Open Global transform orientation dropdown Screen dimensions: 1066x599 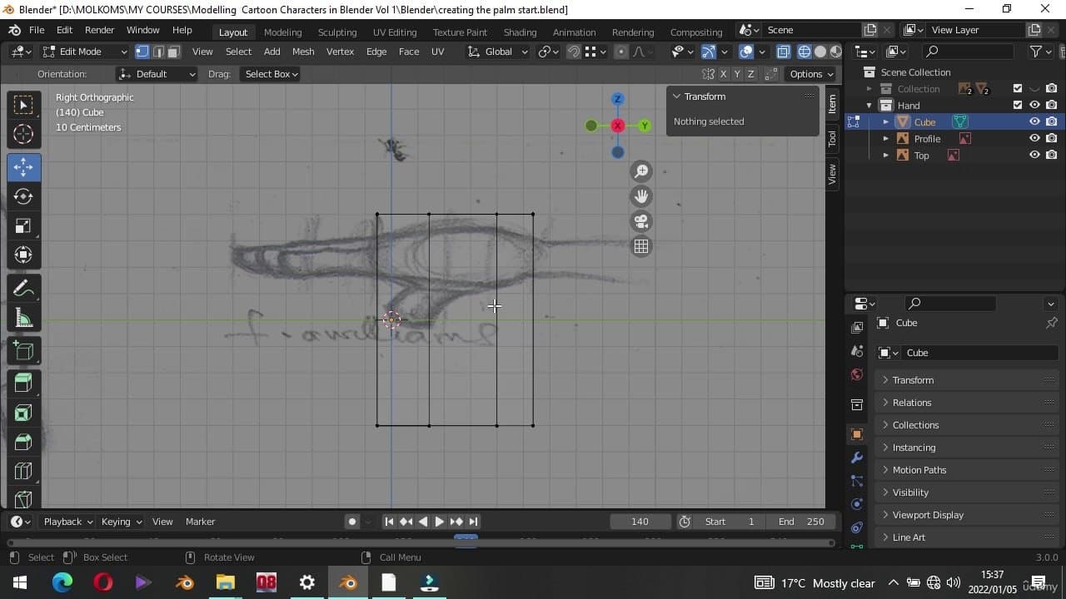pos(498,52)
